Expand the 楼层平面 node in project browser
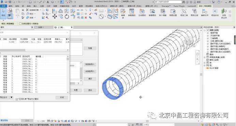This screenshot has height=126, width=236. (x=208, y=33)
